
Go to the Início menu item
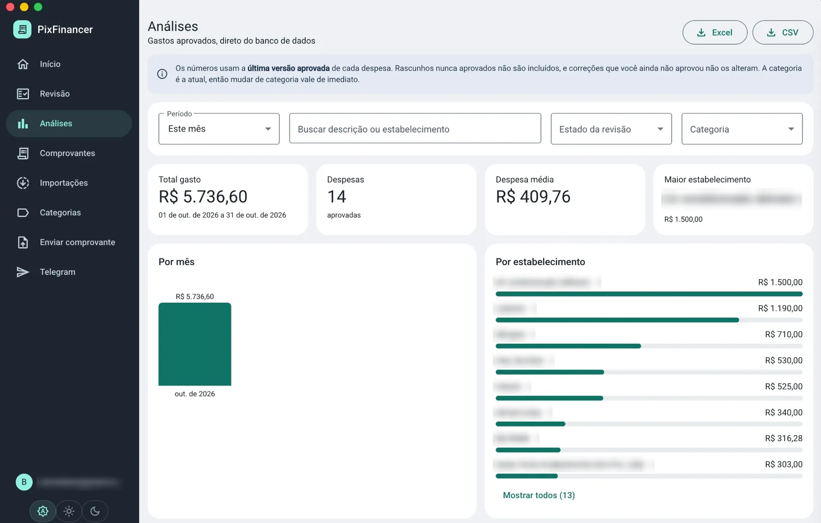[69, 64]
